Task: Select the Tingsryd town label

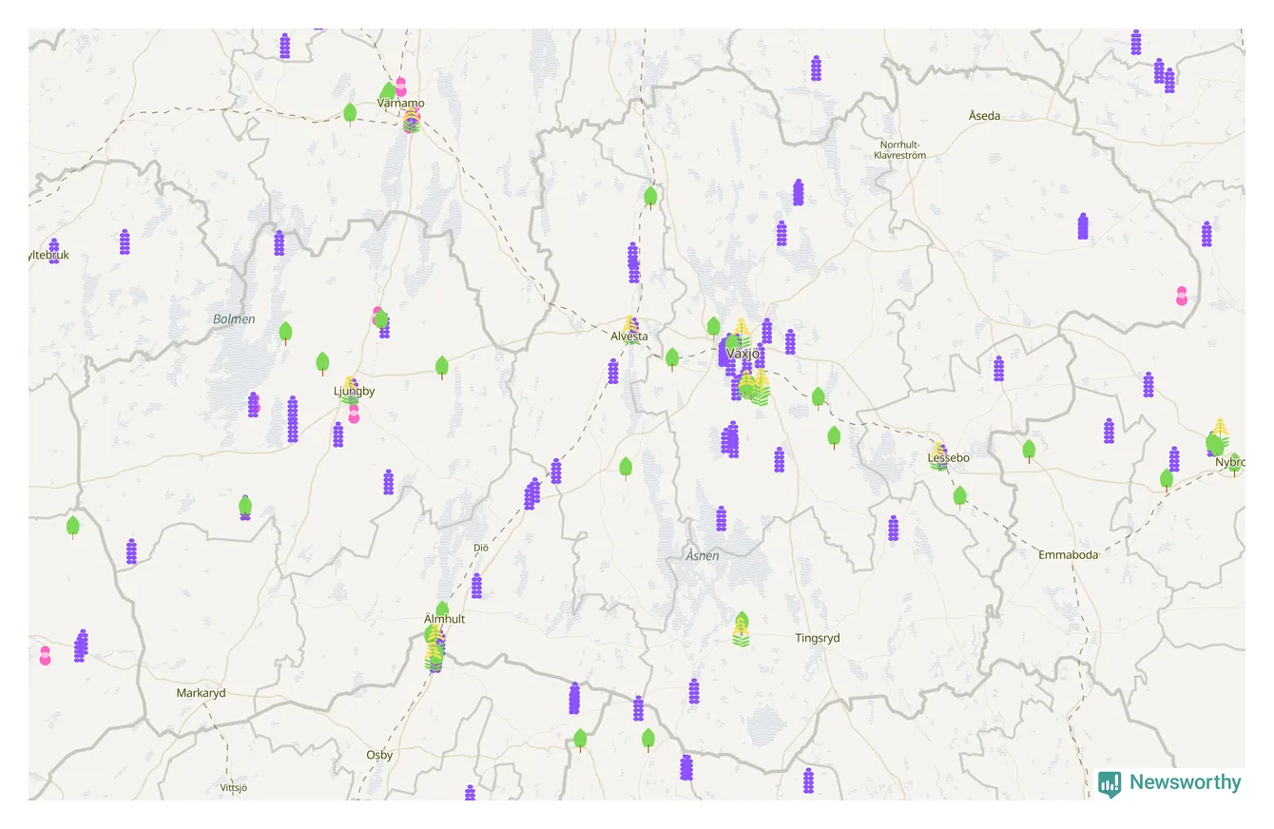Action: (818, 639)
